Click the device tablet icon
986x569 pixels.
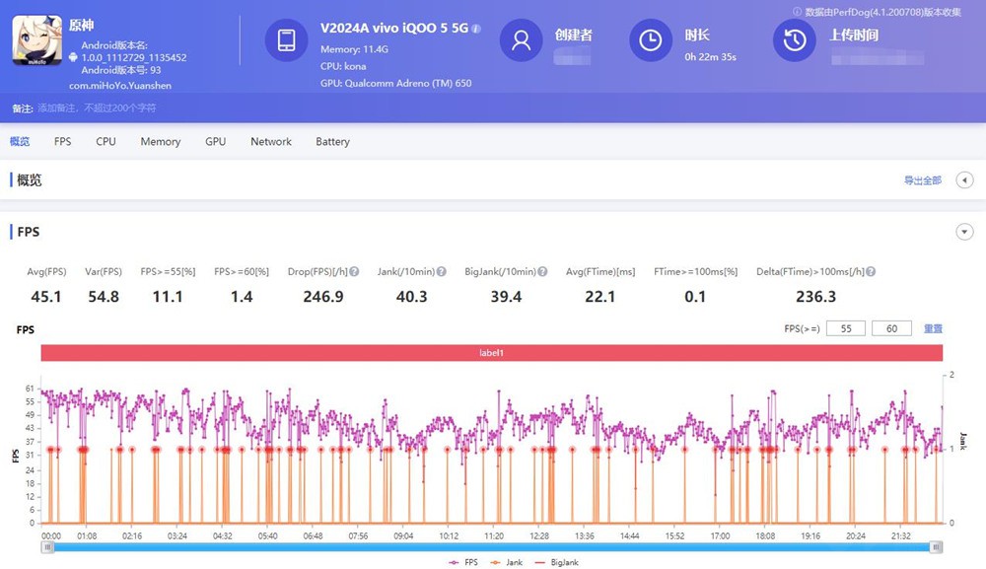pos(286,40)
